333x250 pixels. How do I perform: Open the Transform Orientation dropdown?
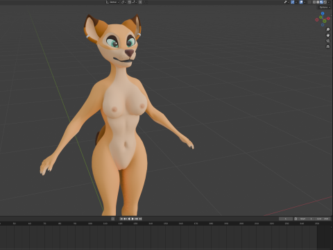pos(112,2)
